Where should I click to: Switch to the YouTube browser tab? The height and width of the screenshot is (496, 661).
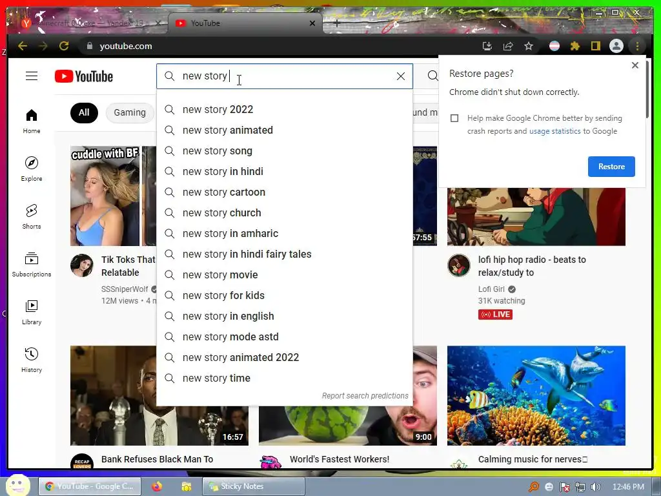[x=245, y=23]
